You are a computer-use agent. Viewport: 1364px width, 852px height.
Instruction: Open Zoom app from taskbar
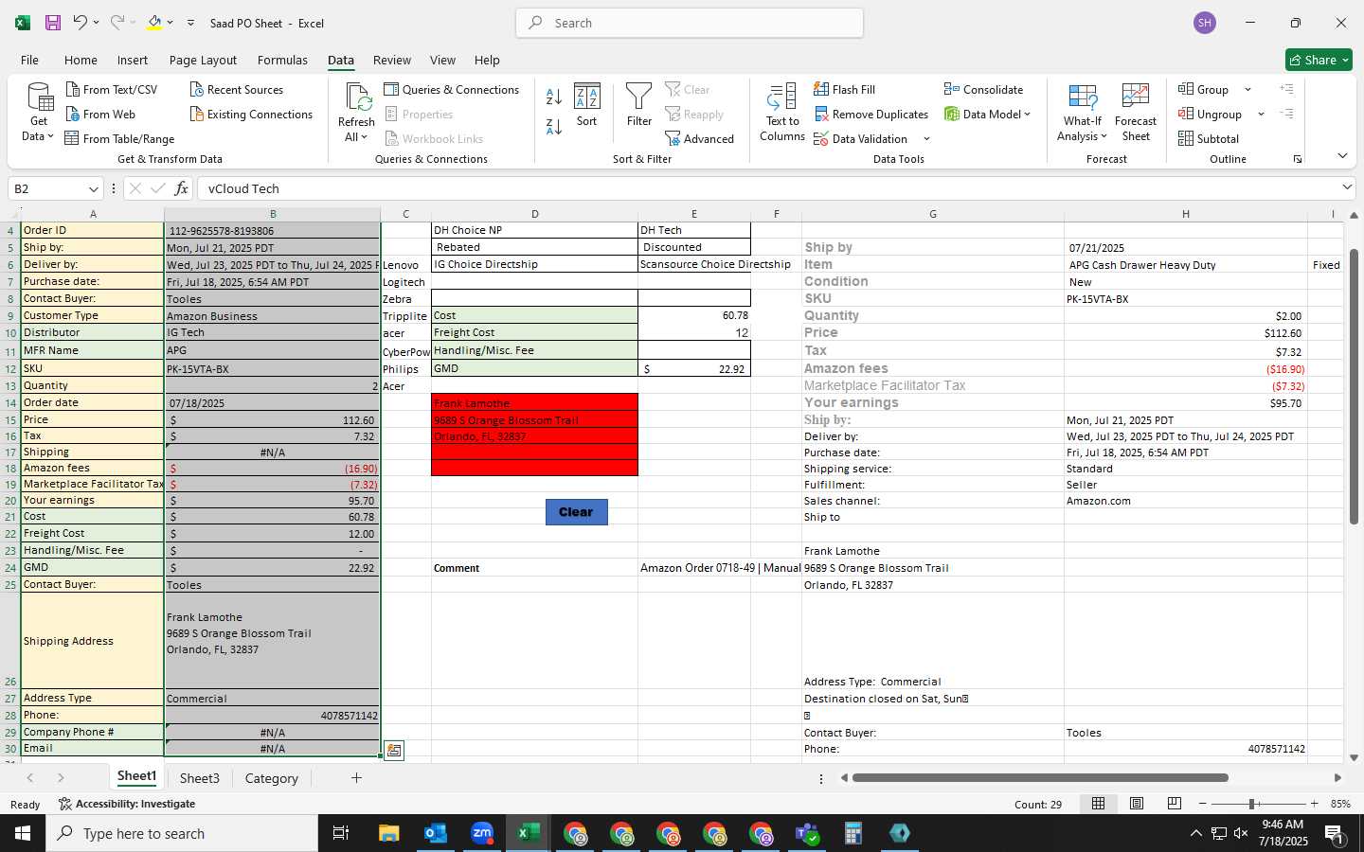click(x=482, y=833)
